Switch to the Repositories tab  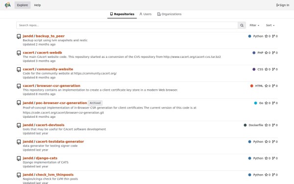(x=122, y=14)
